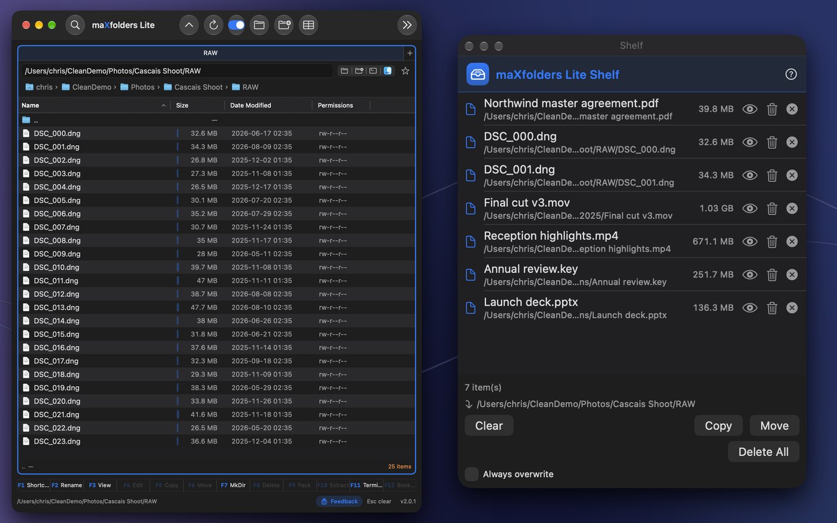Click the sort arrow in the Name column header

(163, 106)
